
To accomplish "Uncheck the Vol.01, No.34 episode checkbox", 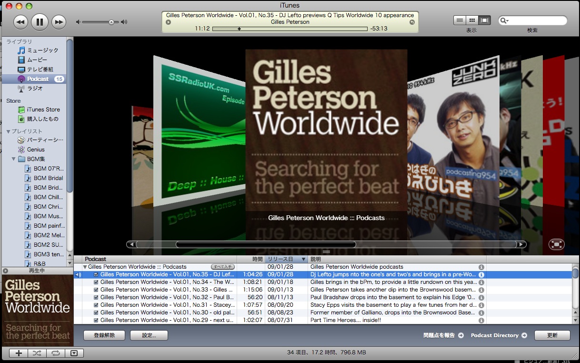I will 96,282.
